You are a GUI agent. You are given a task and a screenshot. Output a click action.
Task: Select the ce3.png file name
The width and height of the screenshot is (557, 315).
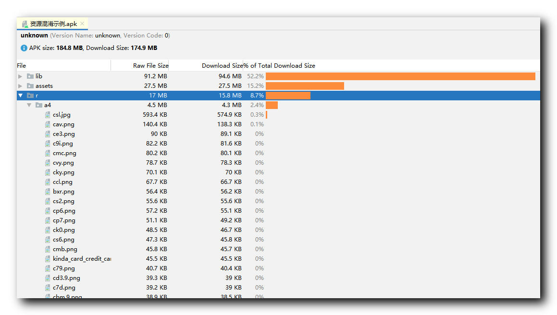click(x=64, y=134)
